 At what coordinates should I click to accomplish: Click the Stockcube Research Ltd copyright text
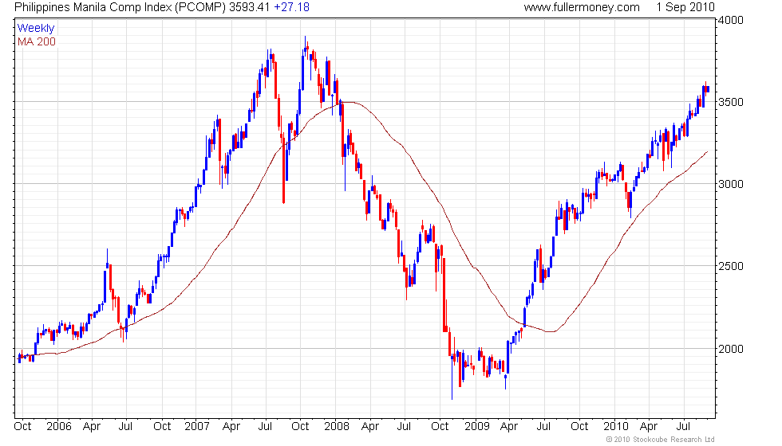pyautogui.click(x=661, y=440)
